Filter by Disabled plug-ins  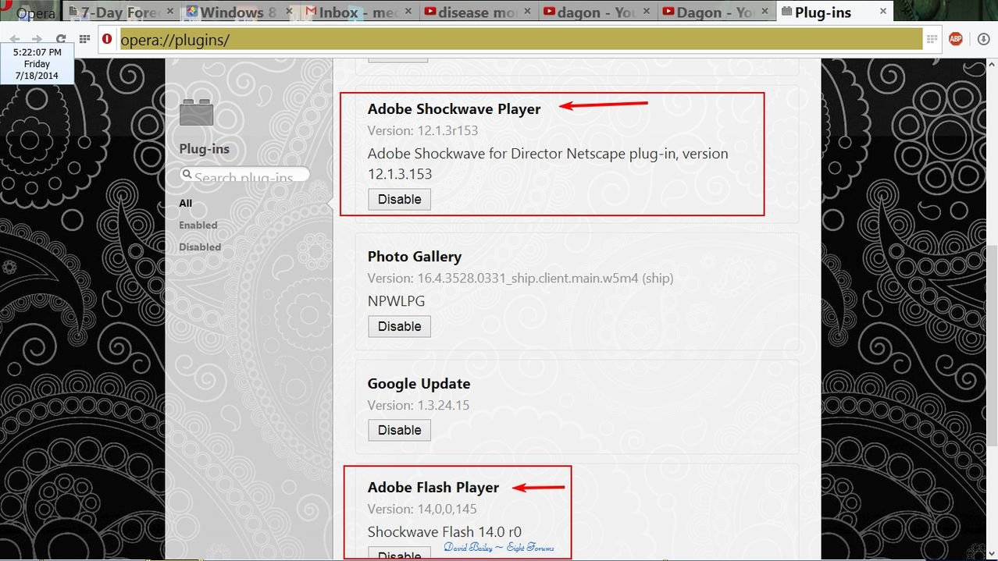click(200, 247)
